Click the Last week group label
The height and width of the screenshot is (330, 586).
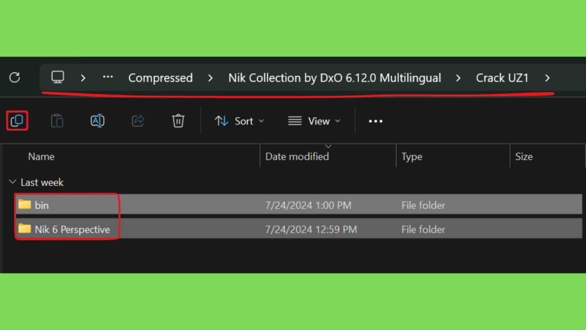(42, 182)
